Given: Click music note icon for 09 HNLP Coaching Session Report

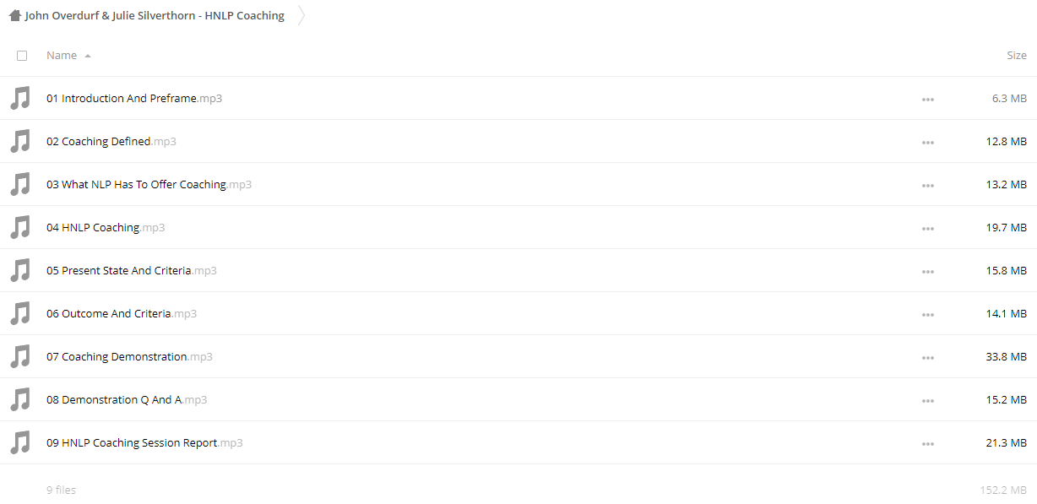Looking at the screenshot, I should (20, 442).
